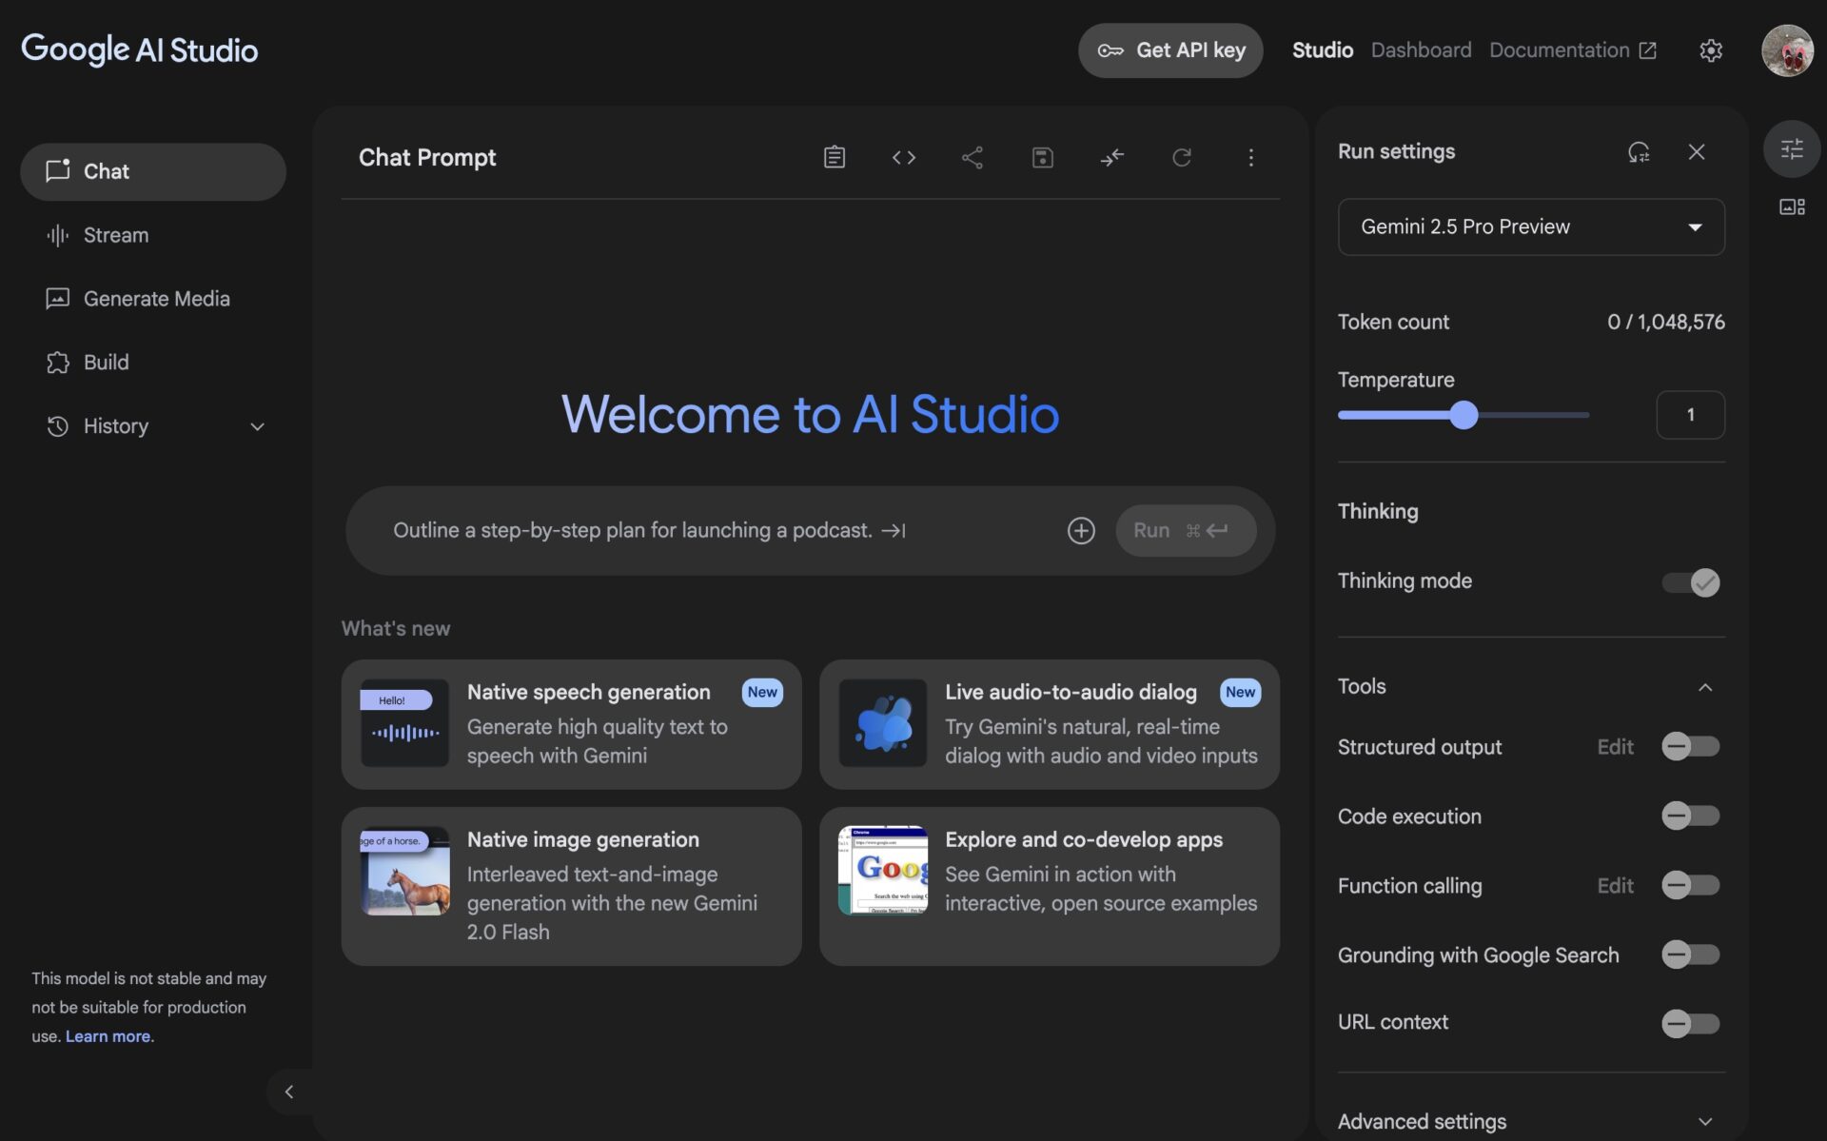1827x1141 pixels.
Task: Open the Live audio-to-audio dialog card
Action: click(x=1049, y=724)
